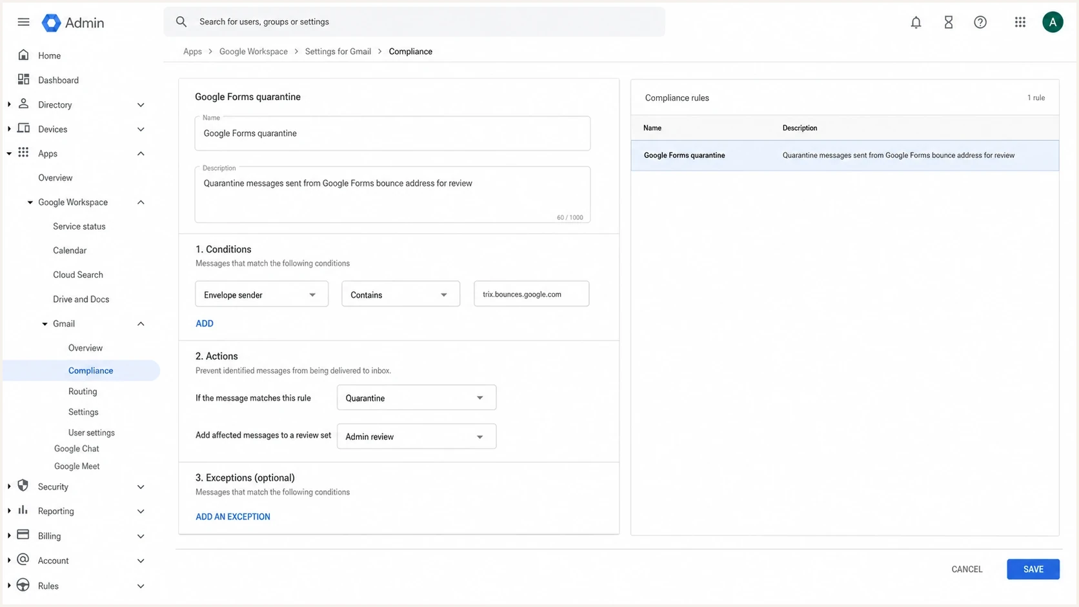Go to Home in sidebar
1079x607 pixels.
49,55
